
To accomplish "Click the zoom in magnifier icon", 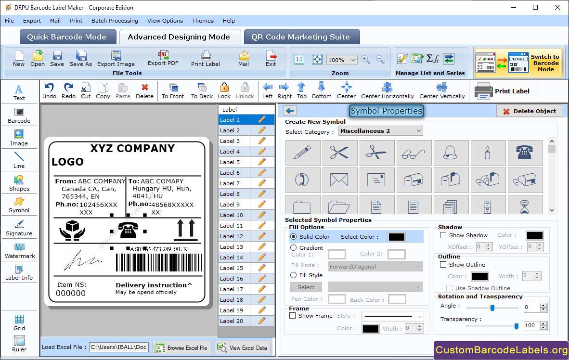I will [366, 60].
